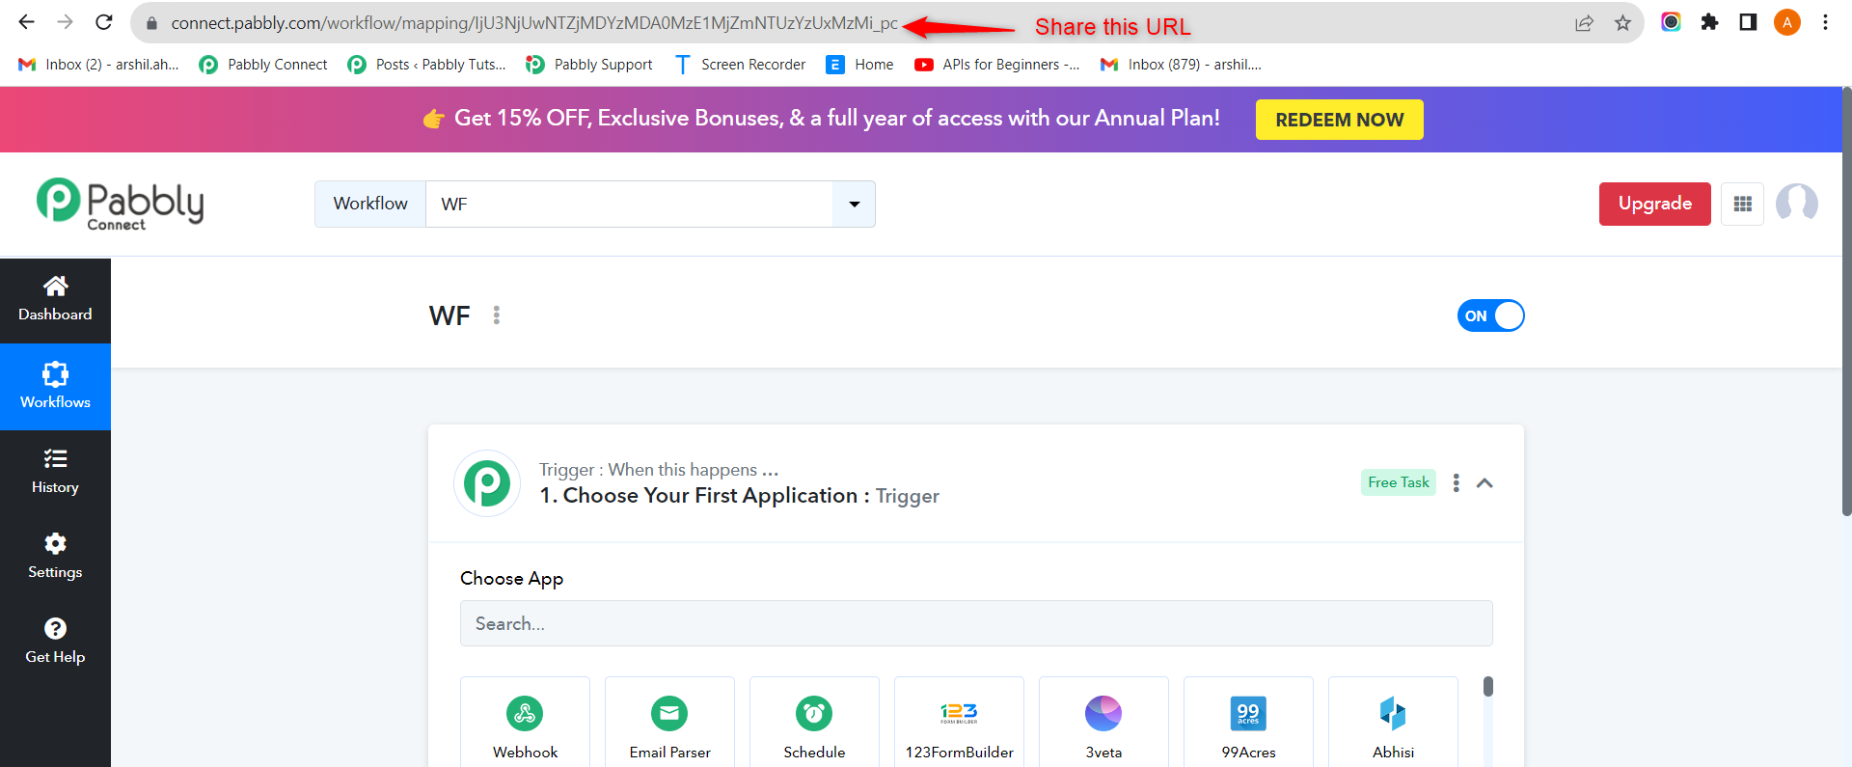Open Home bookmark
The height and width of the screenshot is (767, 1852).
[x=859, y=65]
